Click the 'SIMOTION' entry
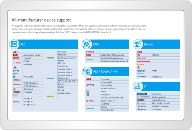193x131 pixels. (x=63, y=66)
